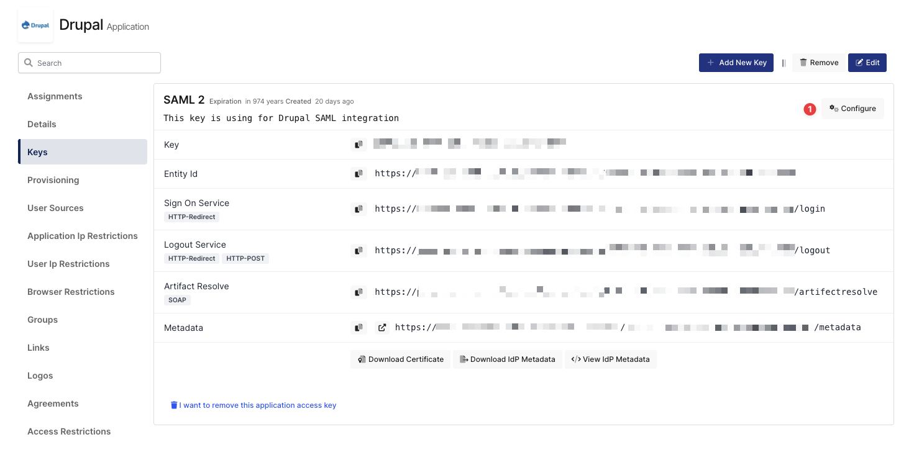
Task: Download the certificate
Action: pos(400,359)
